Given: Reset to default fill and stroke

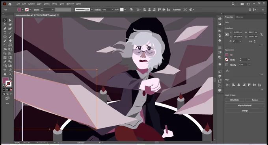Looking at the screenshot, I should (x=4, y=86).
